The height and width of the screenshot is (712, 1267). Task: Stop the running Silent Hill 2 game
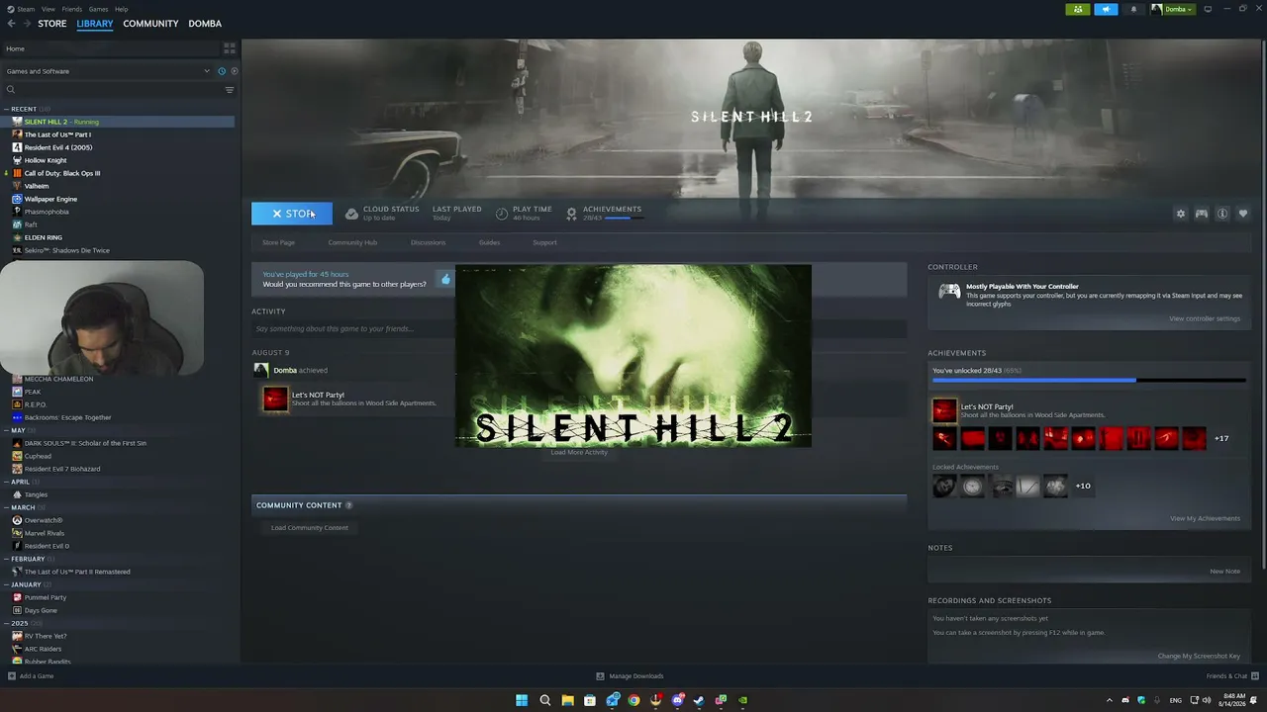[292, 214]
